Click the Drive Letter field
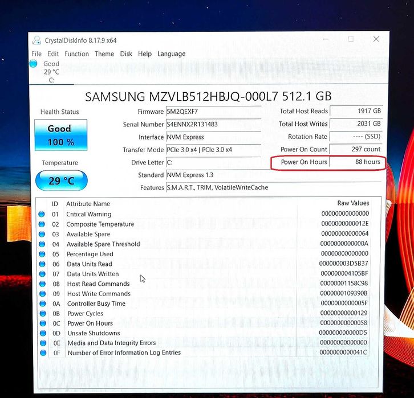 (213, 162)
